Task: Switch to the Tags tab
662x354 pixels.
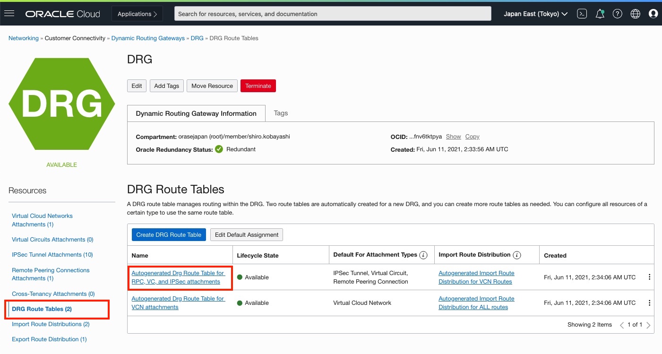Action: (280, 113)
